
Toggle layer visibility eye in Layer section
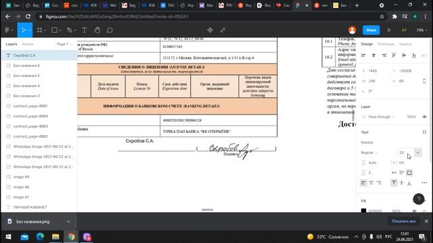pyautogui.click(x=424, y=117)
